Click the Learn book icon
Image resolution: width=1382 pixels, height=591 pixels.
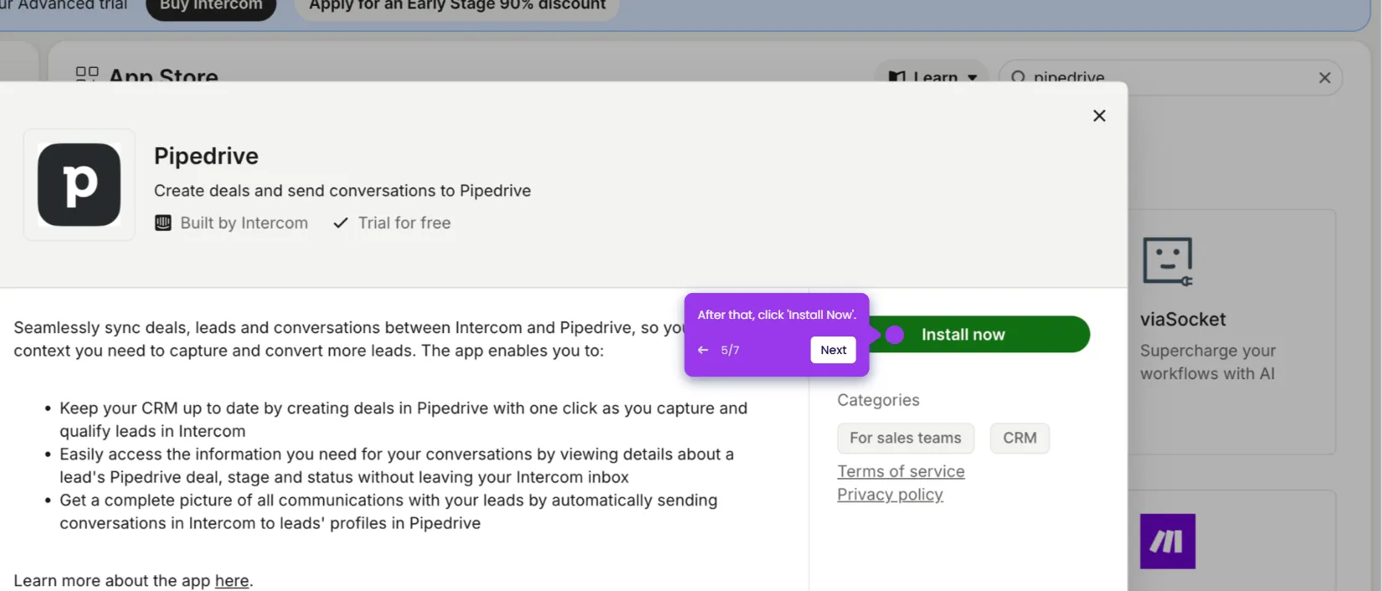tap(897, 77)
